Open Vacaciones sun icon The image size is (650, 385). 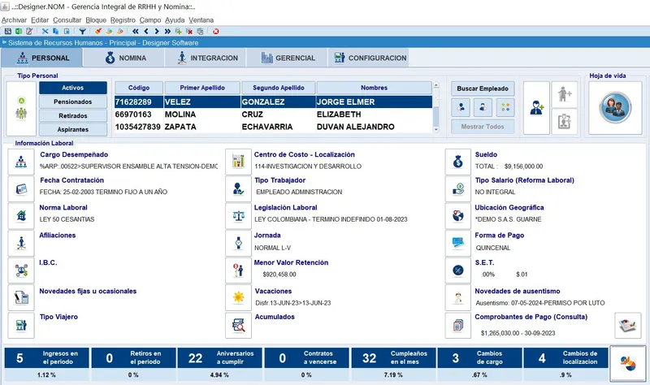(238, 297)
